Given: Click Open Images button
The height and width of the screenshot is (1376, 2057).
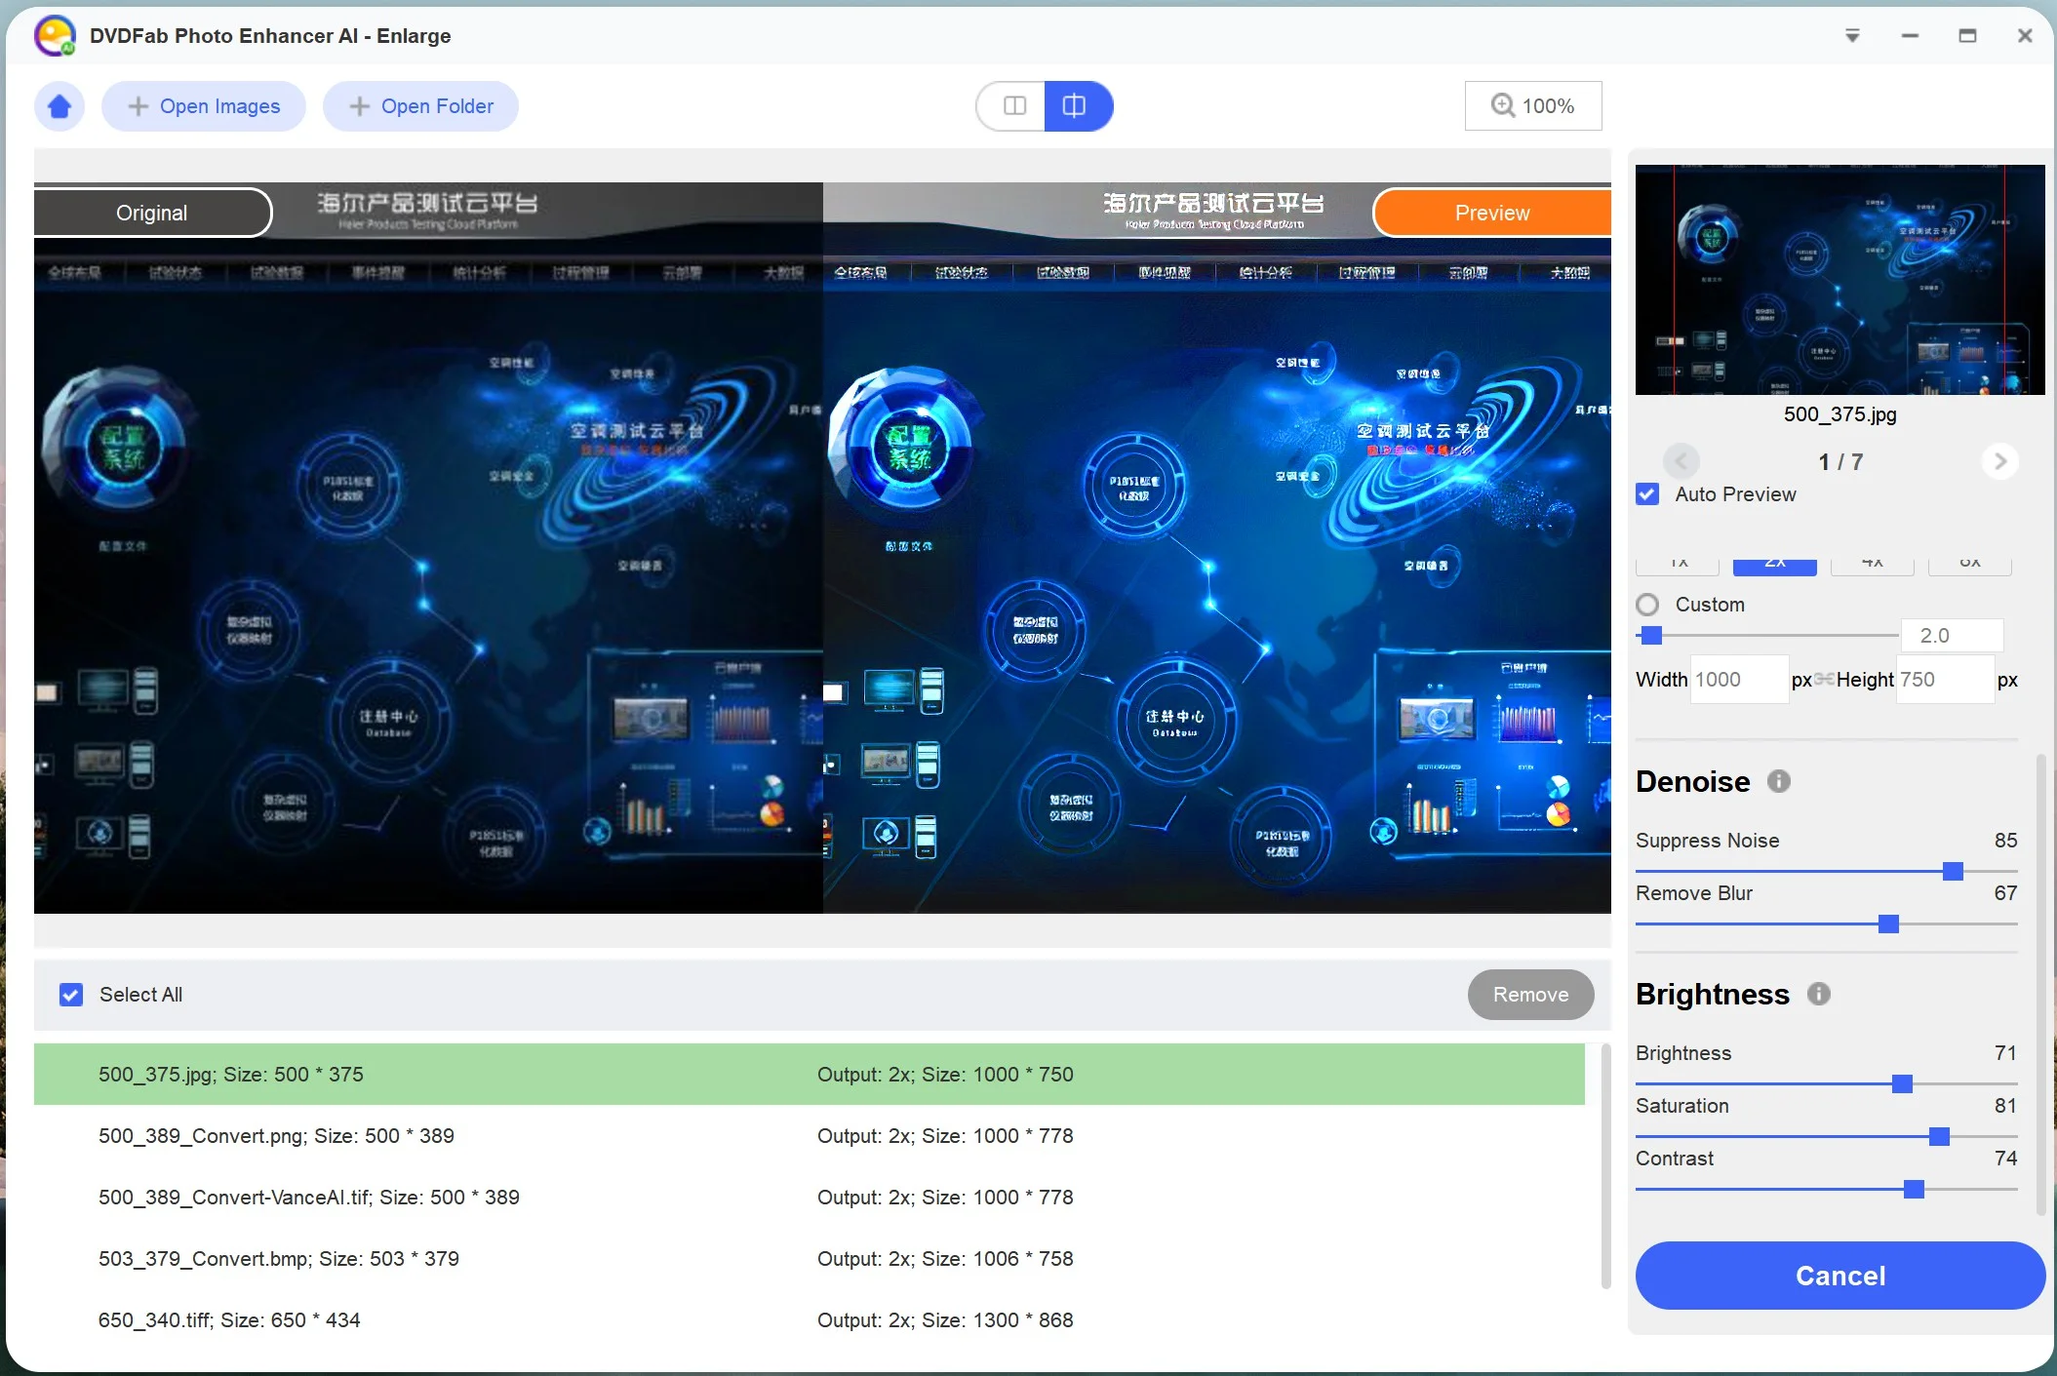Looking at the screenshot, I should (204, 106).
